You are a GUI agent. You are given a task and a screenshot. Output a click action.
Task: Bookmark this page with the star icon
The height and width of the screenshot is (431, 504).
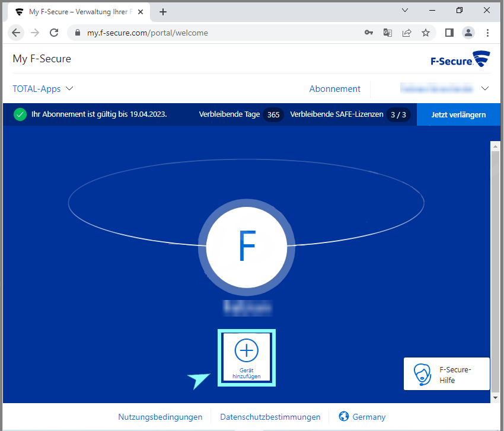tap(426, 33)
